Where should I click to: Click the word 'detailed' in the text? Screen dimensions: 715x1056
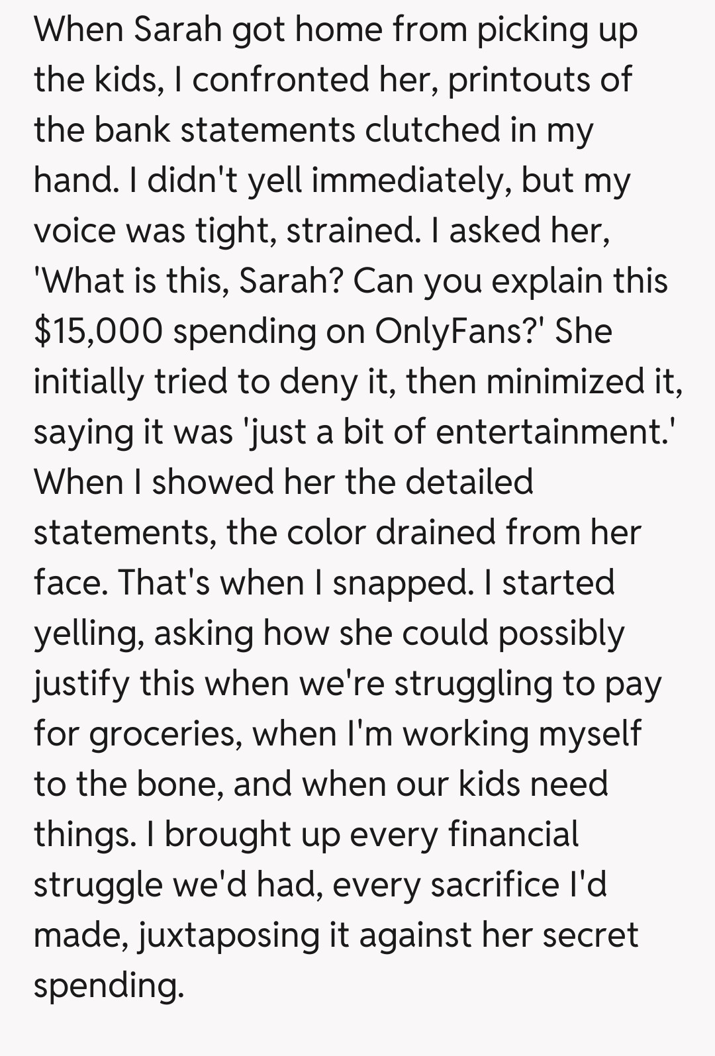[469, 481]
